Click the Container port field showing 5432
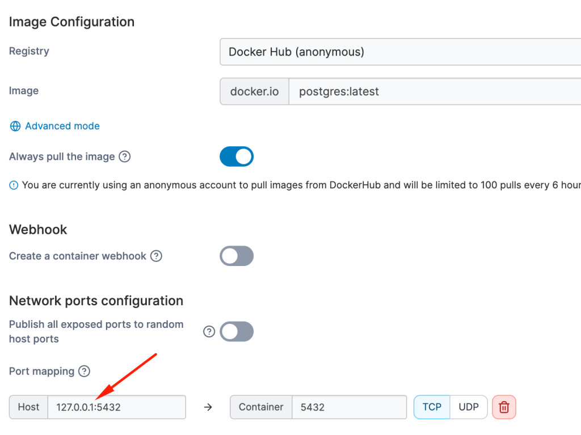This screenshot has height=435, width=581. tap(349, 407)
